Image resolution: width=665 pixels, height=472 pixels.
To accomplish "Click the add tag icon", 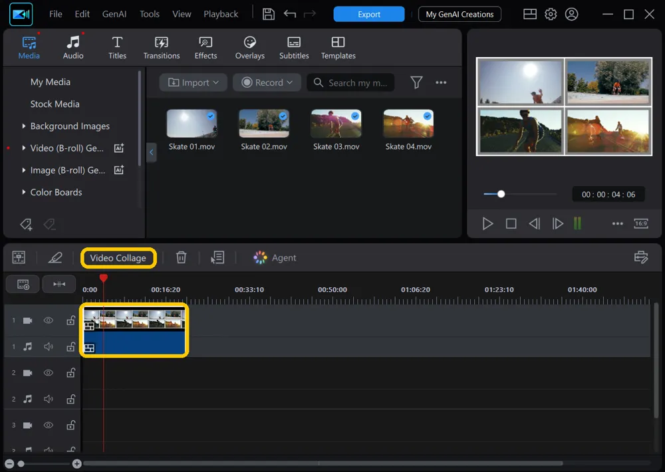I will (x=26, y=224).
